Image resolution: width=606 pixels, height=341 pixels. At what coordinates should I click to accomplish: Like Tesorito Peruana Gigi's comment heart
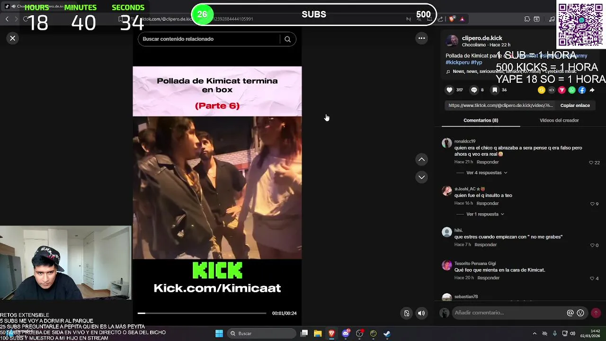pos(592,278)
